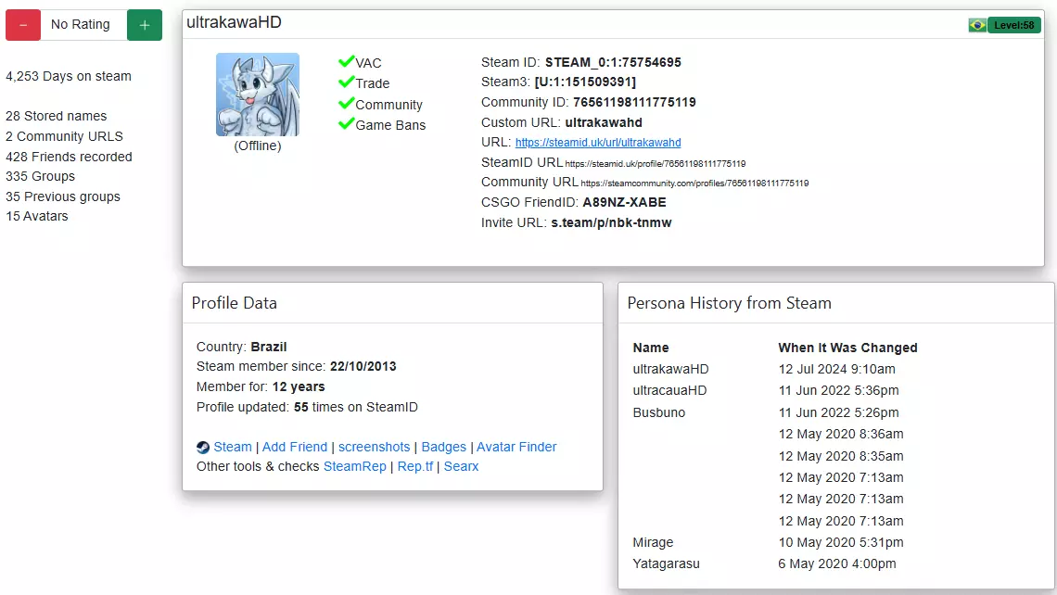The height and width of the screenshot is (595, 1057).
Task: Click the '11 Jun 2022 5:26pm' date
Action: 838,412
